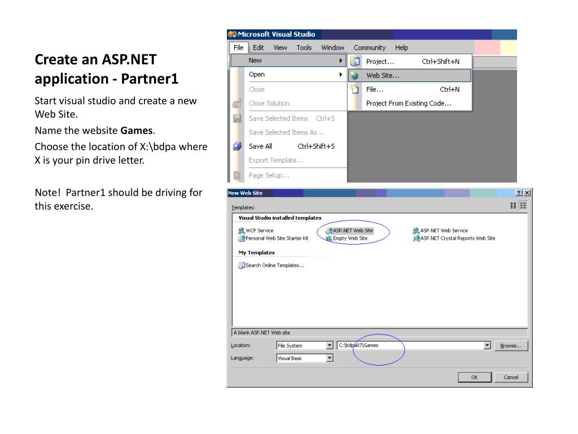The image size is (578, 434).
Task: Choose Web Site... from the New submenu
Action: (x=410, y=75)
